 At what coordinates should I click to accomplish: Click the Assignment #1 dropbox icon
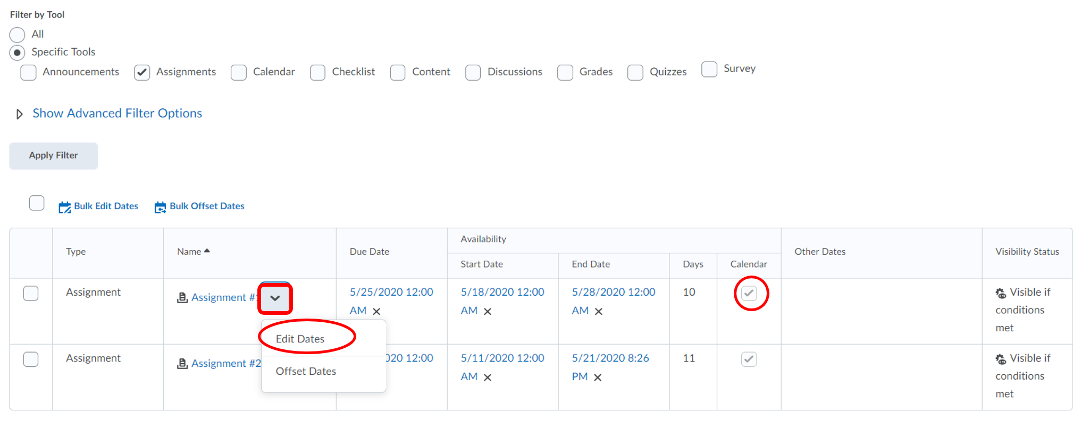pos(182,297)
